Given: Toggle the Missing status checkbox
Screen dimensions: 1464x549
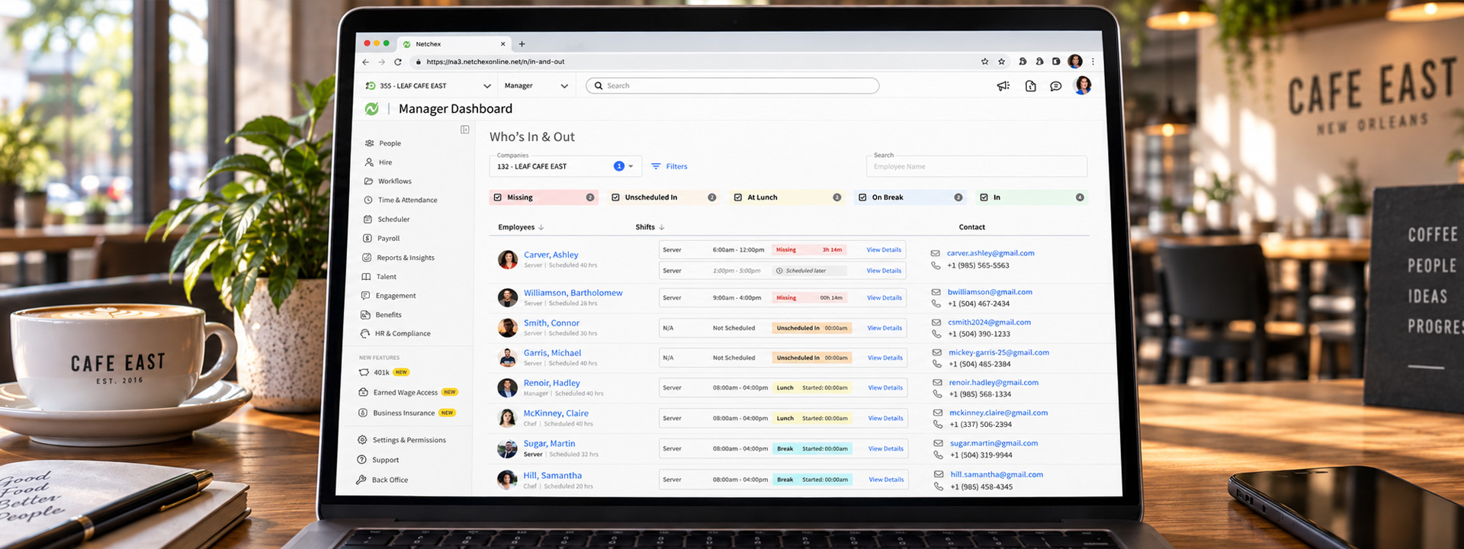Looking at the screenshot, I should tap(498, 197).
